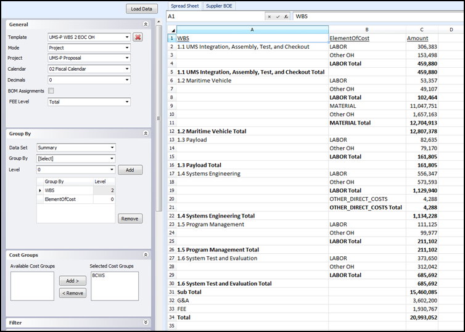Toggle BOM Assignments checkbox
The width and height of the screenshot is (465, 332).
(51, 91)
